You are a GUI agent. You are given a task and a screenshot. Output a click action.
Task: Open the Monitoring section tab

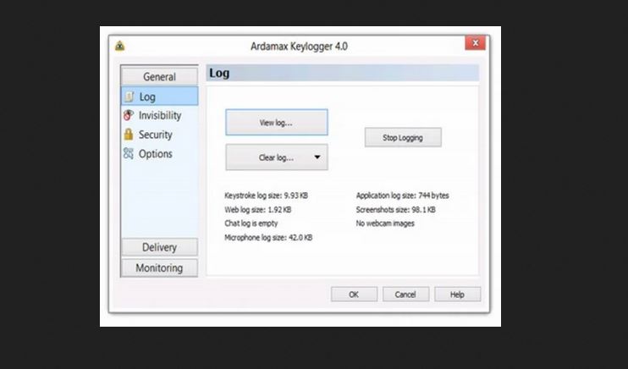(x=159, y=267)
